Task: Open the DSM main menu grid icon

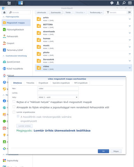Action: (x=9, y=3)
